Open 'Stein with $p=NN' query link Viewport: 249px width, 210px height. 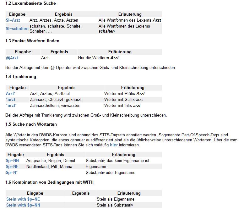click(x=23, y=205)
